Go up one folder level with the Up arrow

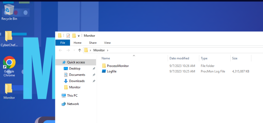(x=80, y=50)
